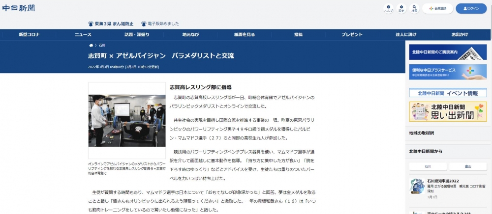Click the 石川 breadcrumb link
The width and height of the screenshot is (492, 214).
coord(102,45)
